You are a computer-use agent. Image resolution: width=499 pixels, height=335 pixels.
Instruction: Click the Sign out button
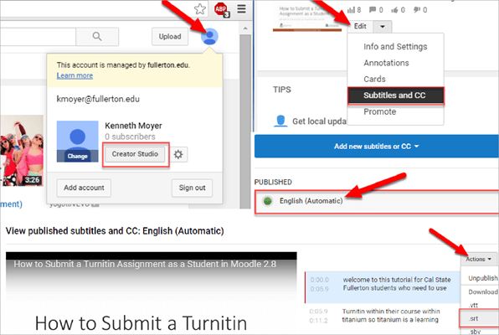(193, 188)
